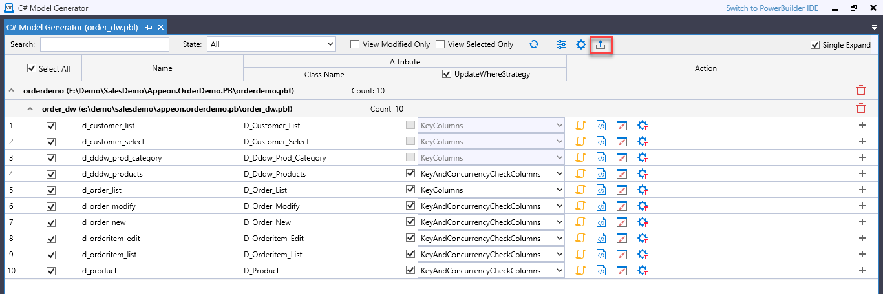The height and width of the screenshot is (294, 883).
Task: Open the State dropdown showing All
Action: click(271, 44)
